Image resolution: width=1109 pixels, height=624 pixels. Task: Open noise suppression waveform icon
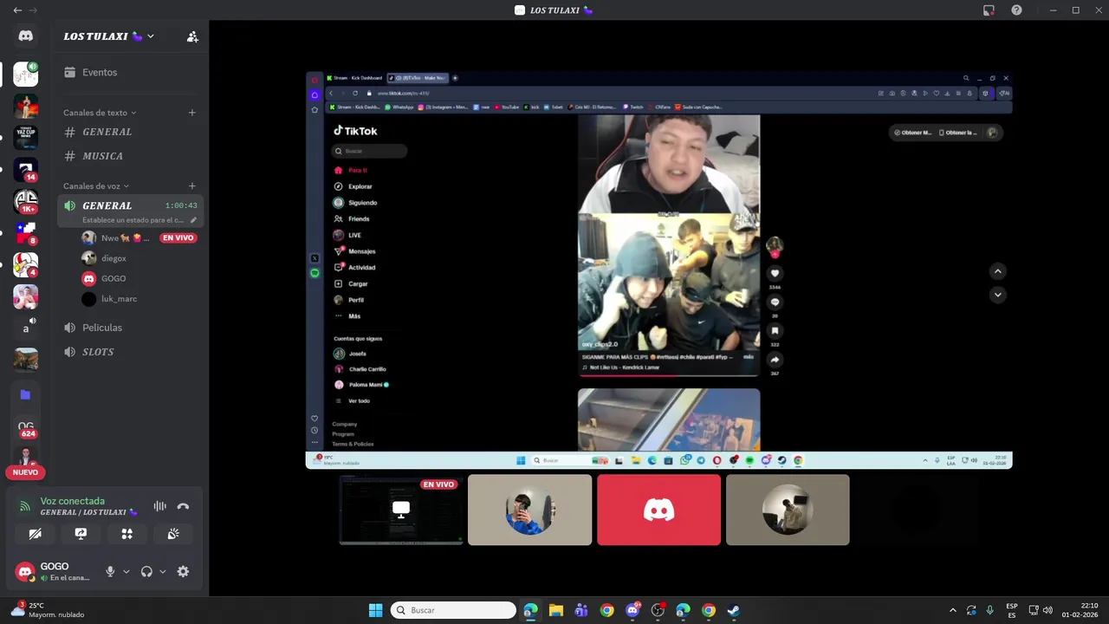[159, 506]
